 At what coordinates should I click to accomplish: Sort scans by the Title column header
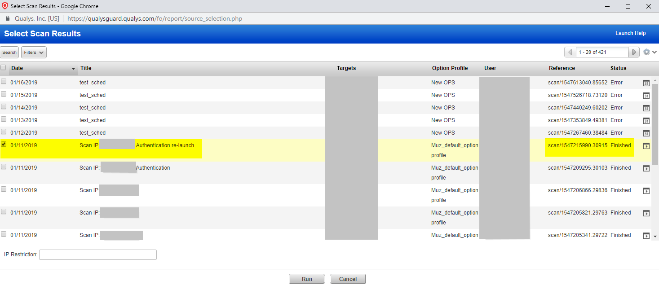[x=85, y=68]
